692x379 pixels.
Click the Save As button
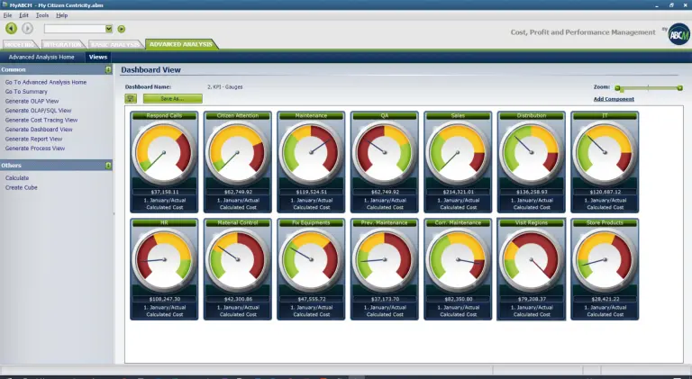point(171,98)
